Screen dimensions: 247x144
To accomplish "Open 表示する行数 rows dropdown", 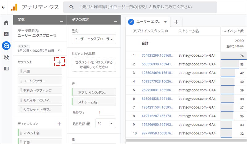I will [x=106, y=123].
